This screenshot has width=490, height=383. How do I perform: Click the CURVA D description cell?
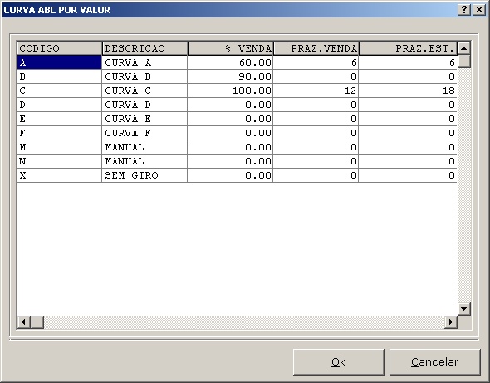[145, 105]
